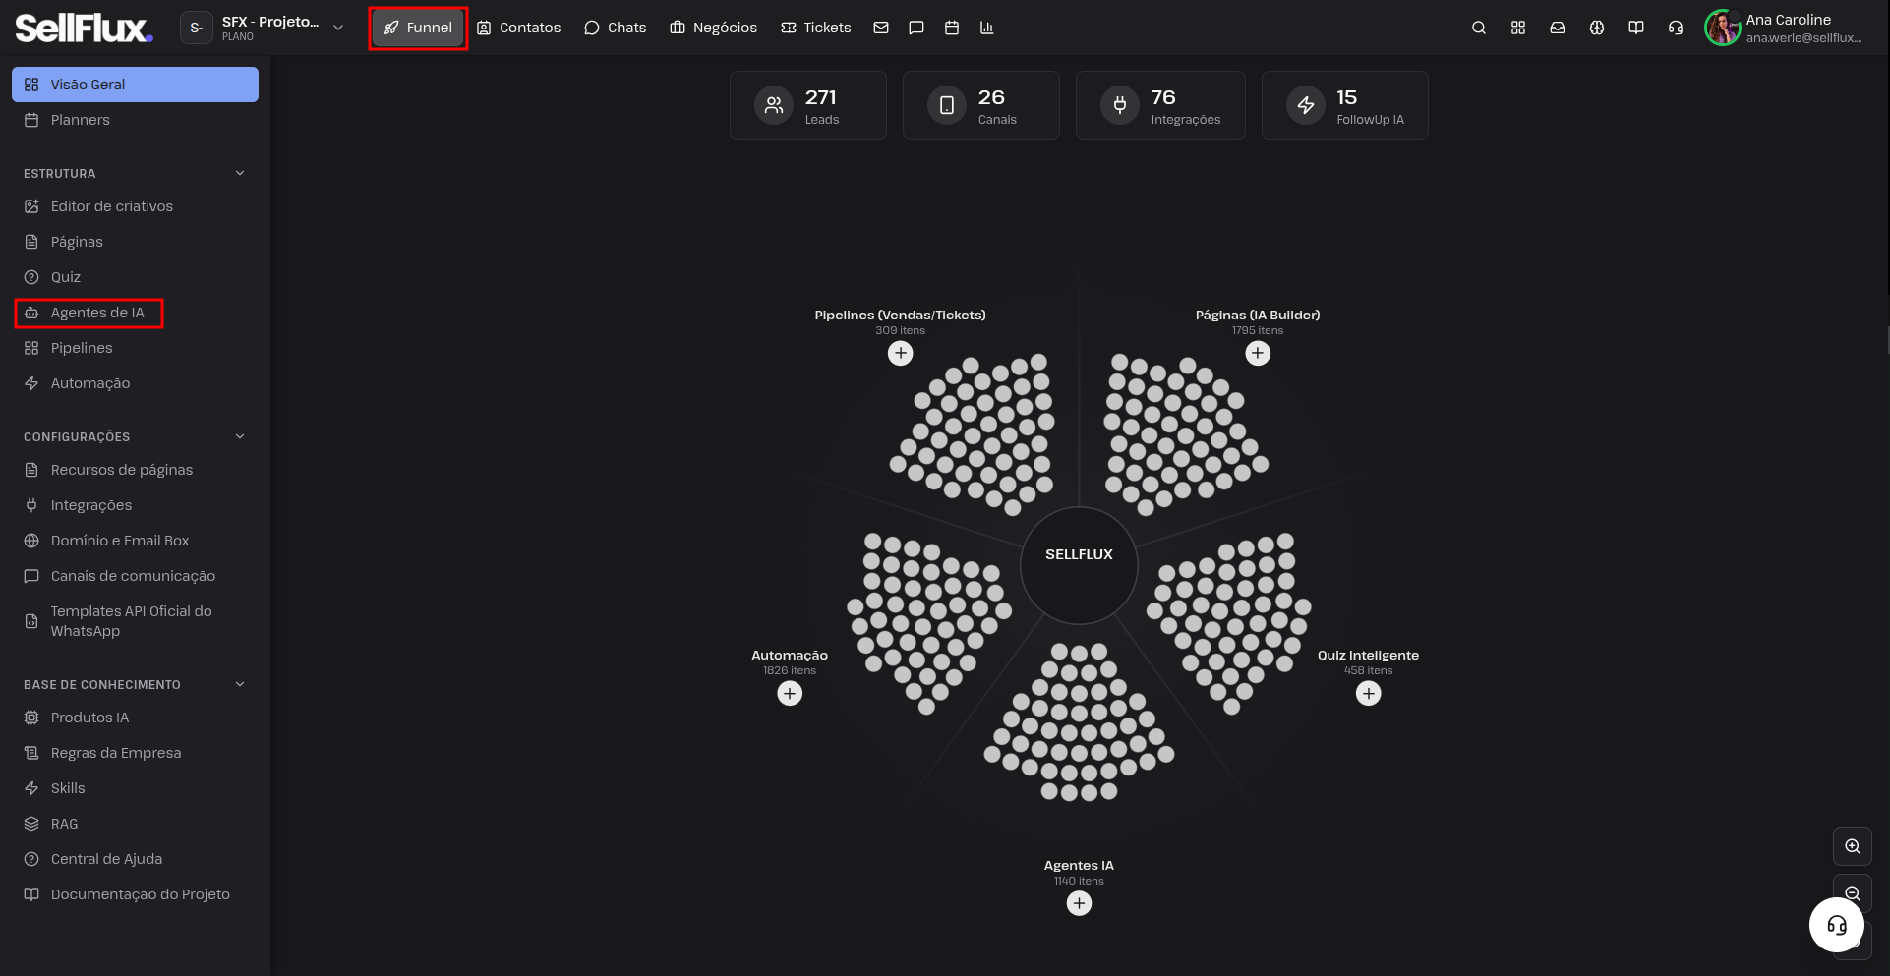Click the "26" Canais count
The width and height of the screenshot is (1890, 976).
991,97
